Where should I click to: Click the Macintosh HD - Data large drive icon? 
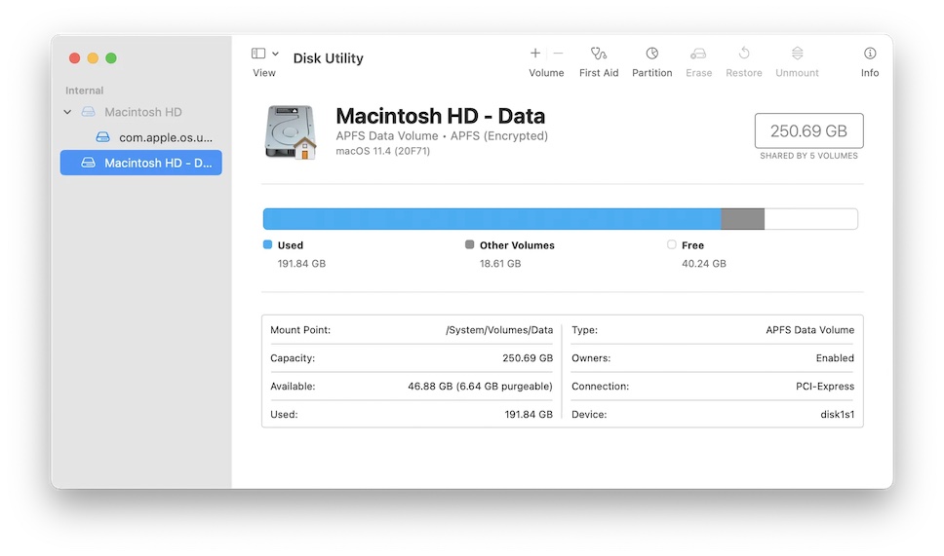coord(291,131)
